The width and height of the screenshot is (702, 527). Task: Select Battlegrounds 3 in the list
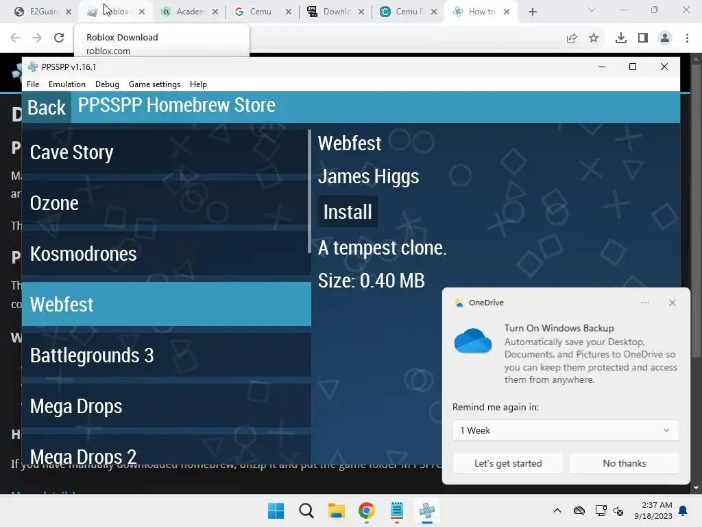166,355
